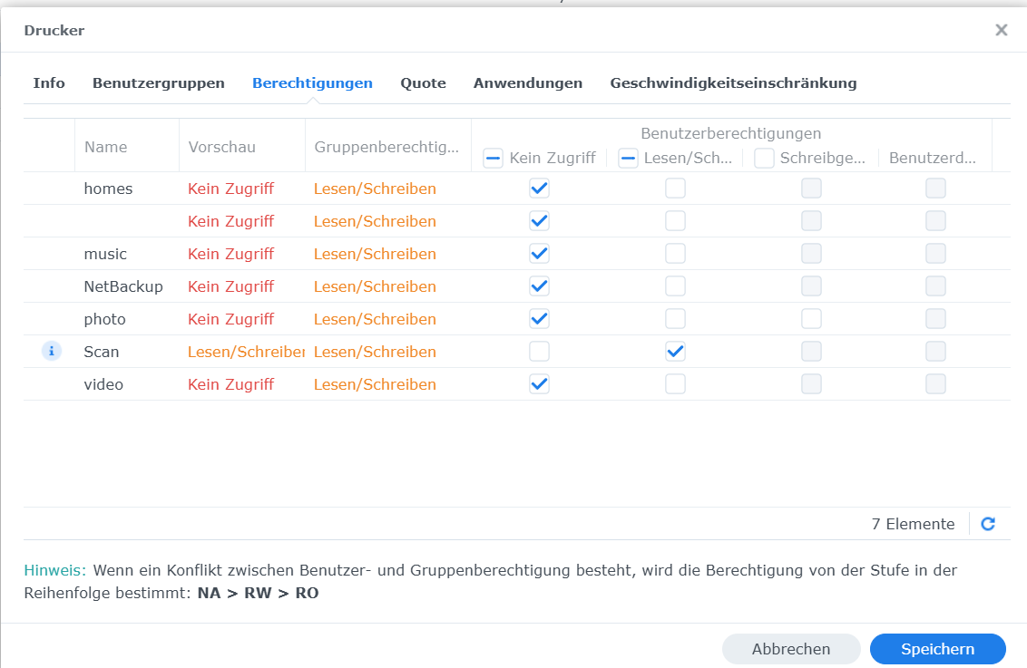1027x668 pixels.
Task: Toggle the Schreibge... header checkbox
Action: pyautogui.click(x=764, y=158)
